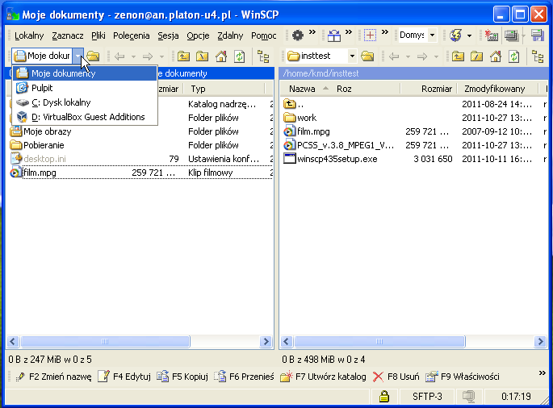Click F9 Właściwości button
Screen dimensions: 553x408
click(x=463, y=377)
